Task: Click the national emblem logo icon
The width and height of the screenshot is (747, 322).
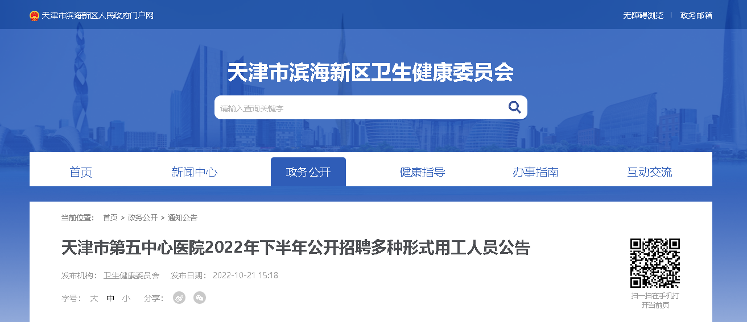Action: pyautogui.click(x=34, y=15)
